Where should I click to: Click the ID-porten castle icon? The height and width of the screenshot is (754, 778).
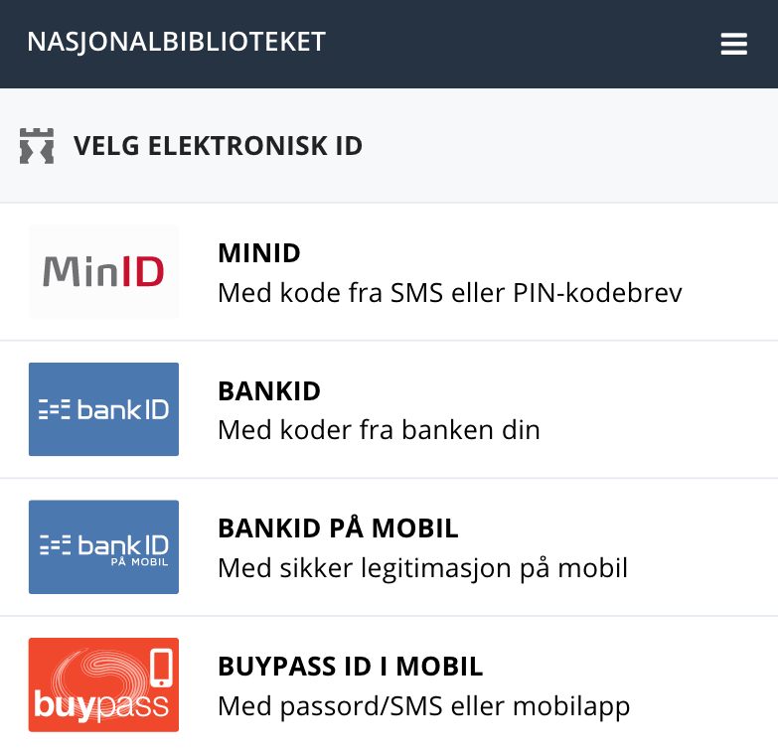37,146
